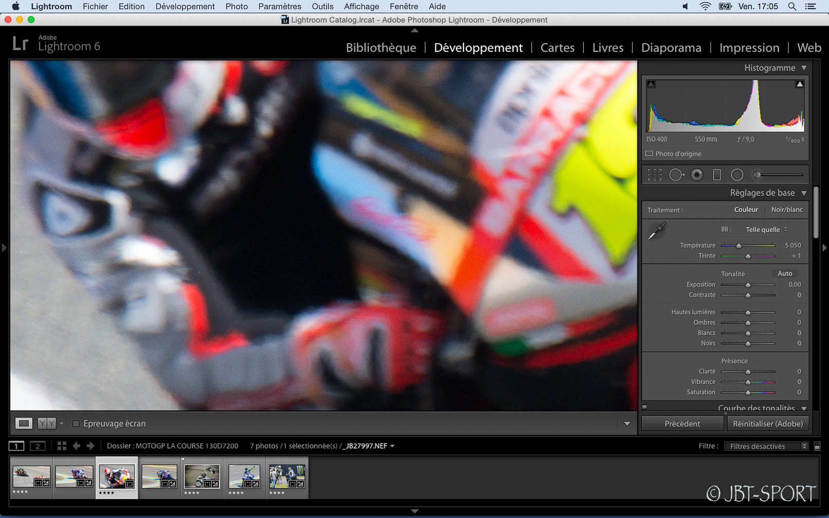
Task: Toggle shadow clipping indicator in histogram
Action: pyautogui.click(x=651, y=84)
